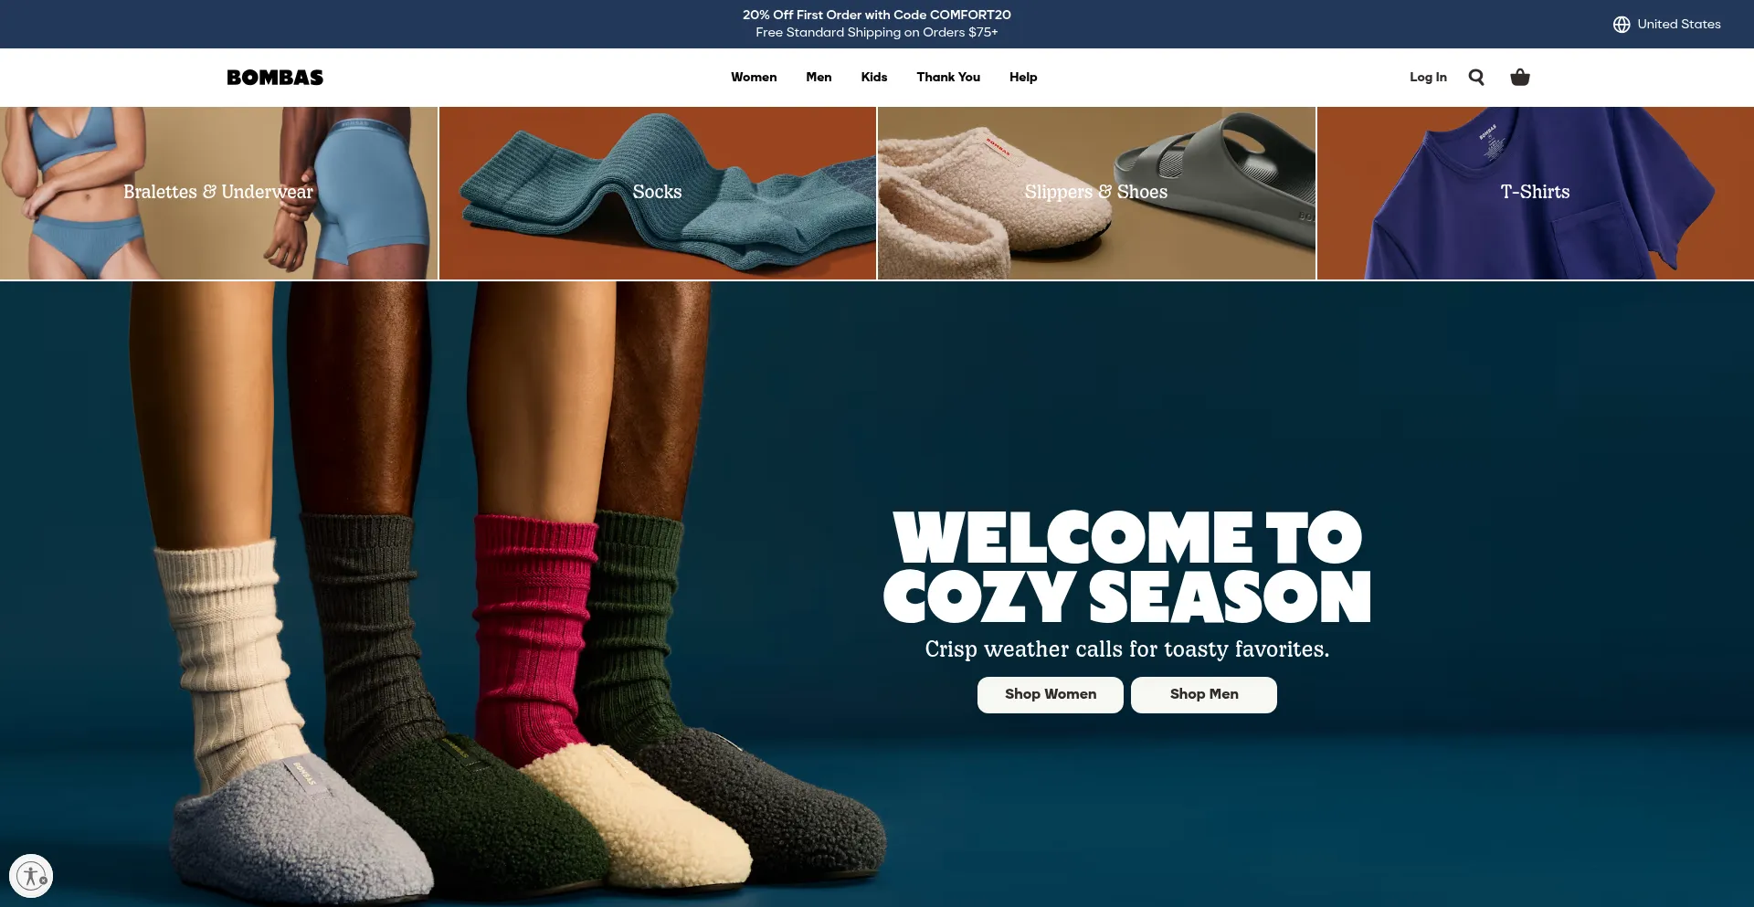Open the Help menu item
The image size is (1754, 907).
[1023, 78]
